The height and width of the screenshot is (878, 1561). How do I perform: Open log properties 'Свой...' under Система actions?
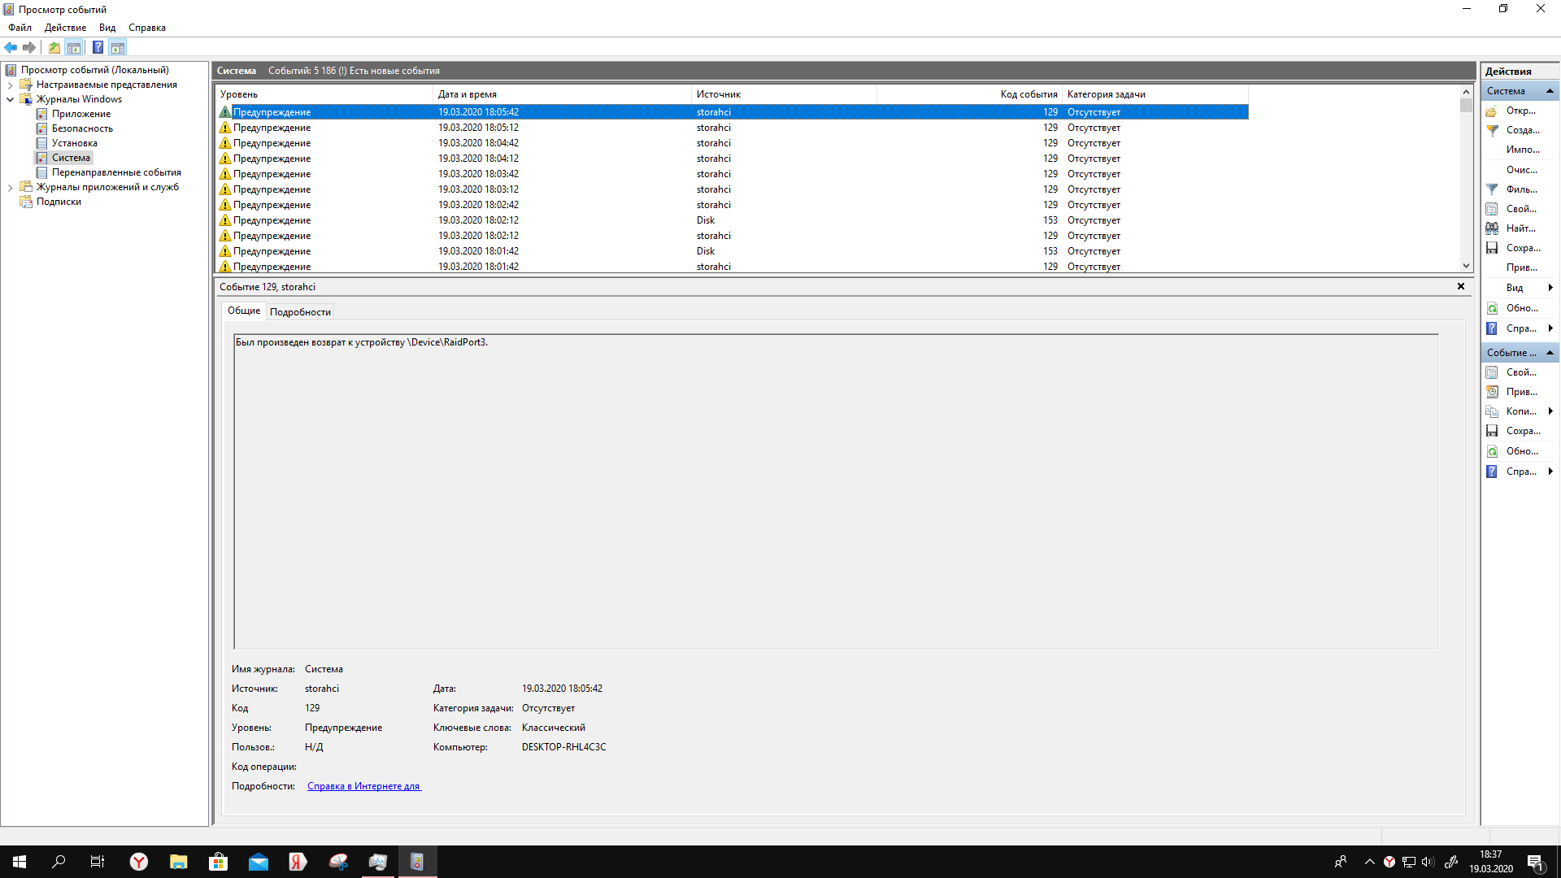pos(1521,209)
